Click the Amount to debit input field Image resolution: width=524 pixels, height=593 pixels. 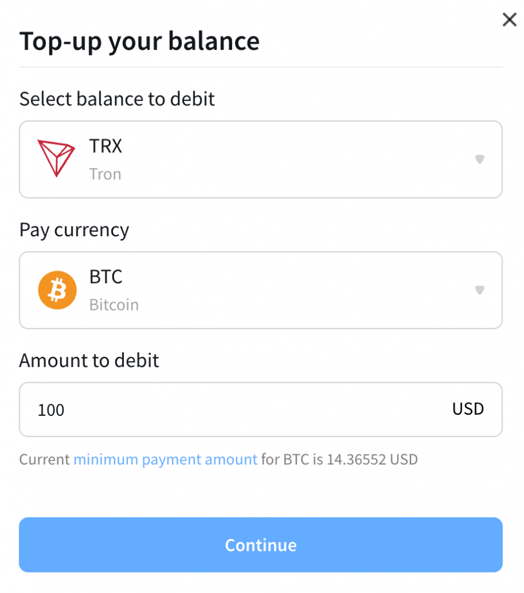[x=243, y=409]
